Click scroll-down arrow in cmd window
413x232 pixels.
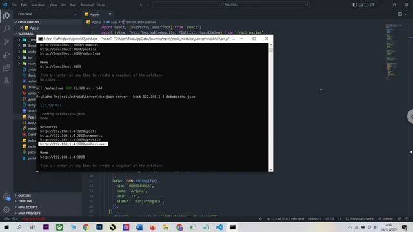271,169
